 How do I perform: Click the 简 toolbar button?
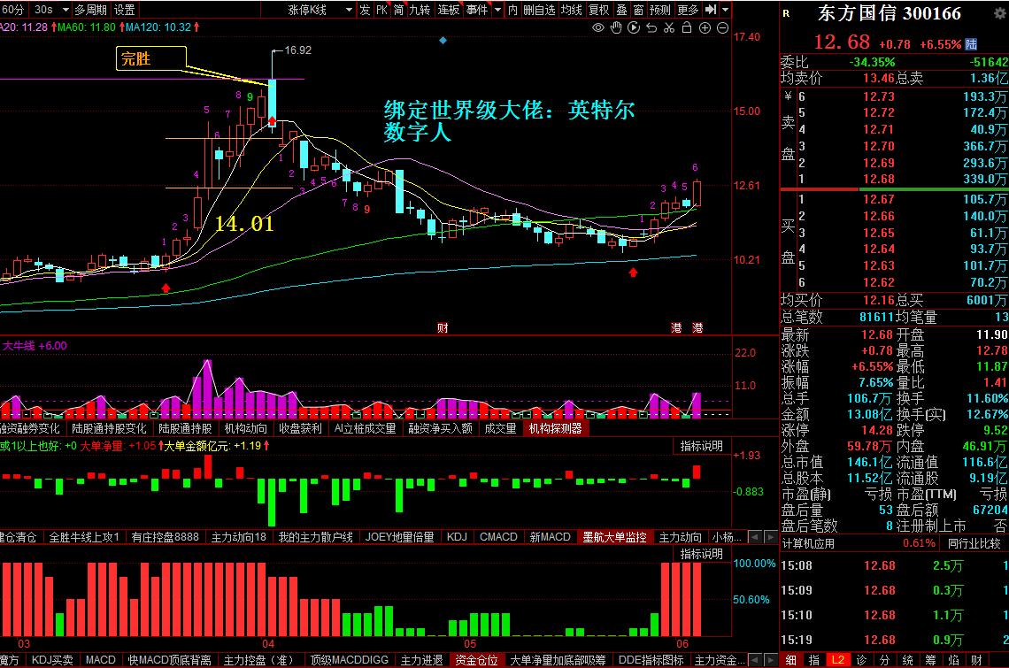tap(399, 10)
